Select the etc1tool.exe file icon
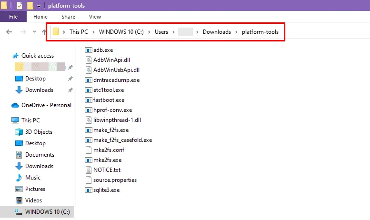This screenshot has width=370, height=220. (88, 90)
